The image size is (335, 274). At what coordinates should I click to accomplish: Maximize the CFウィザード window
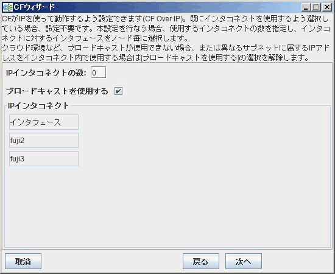coord(316,7)
